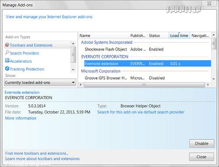Click the Tracking Protection blocked-circle icon
Image resolution: width=219 pixels, height=167 pixels.
click(x=7, y=68)
